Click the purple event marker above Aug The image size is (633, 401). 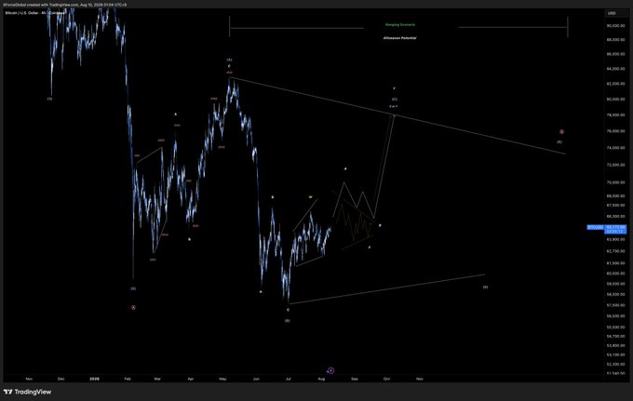tap(330, 370)
